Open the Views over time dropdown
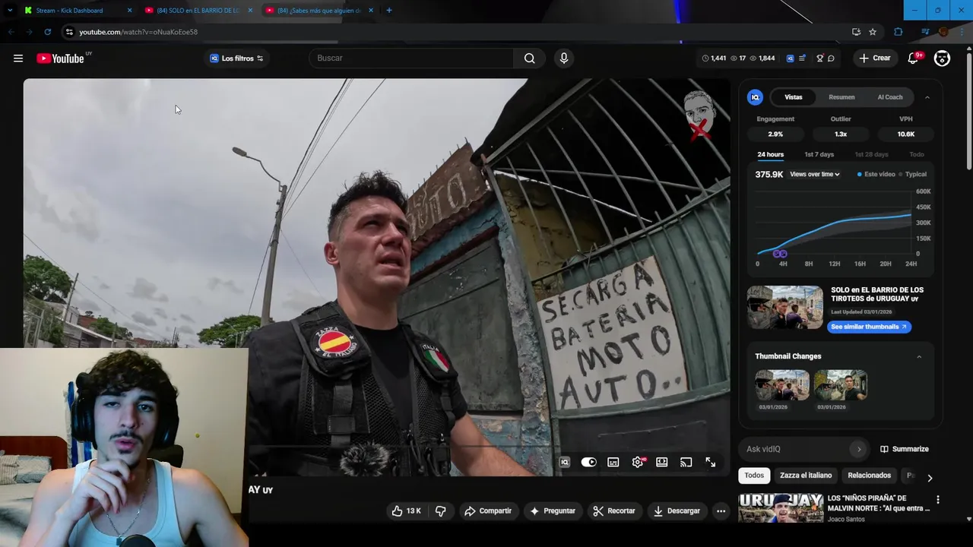Screen dimensions: 973x547 coord(815,175)
